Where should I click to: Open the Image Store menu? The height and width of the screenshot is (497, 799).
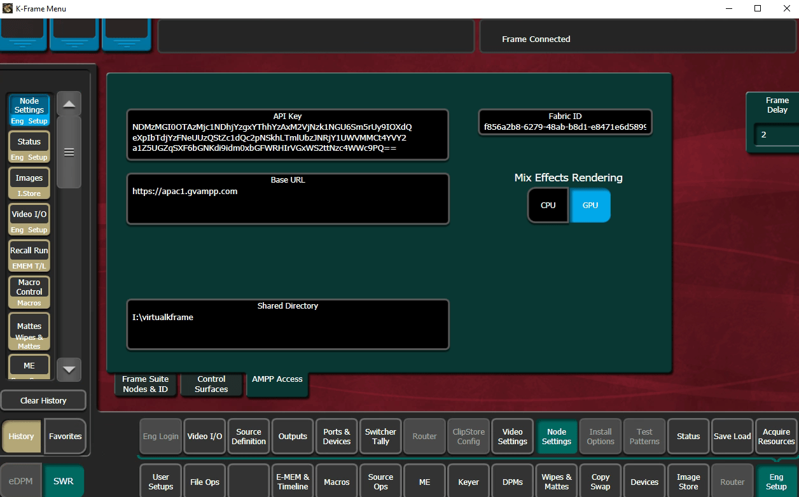pyautogui.click(x=688, y=482)
